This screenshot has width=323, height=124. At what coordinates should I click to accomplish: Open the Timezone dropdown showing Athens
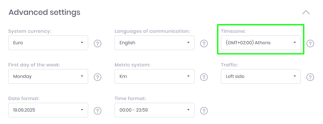(x=261, y=43)
